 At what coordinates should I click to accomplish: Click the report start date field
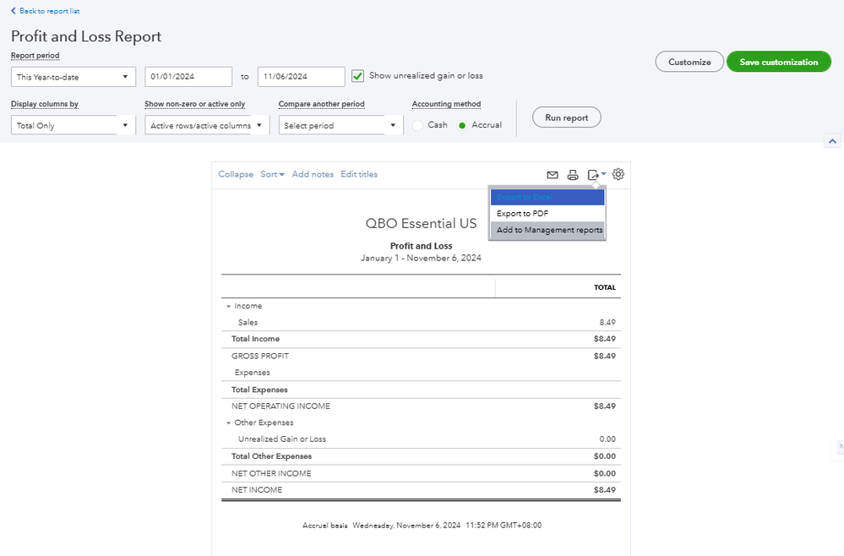188,77
